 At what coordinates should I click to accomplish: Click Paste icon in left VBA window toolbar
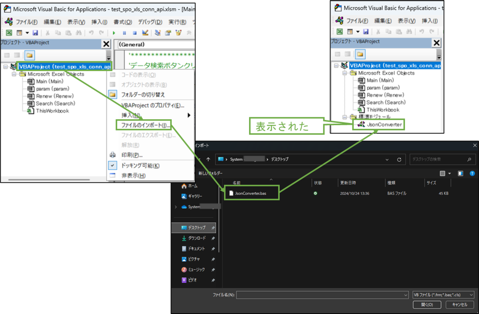pyautogui.click(x=68, y=33)
